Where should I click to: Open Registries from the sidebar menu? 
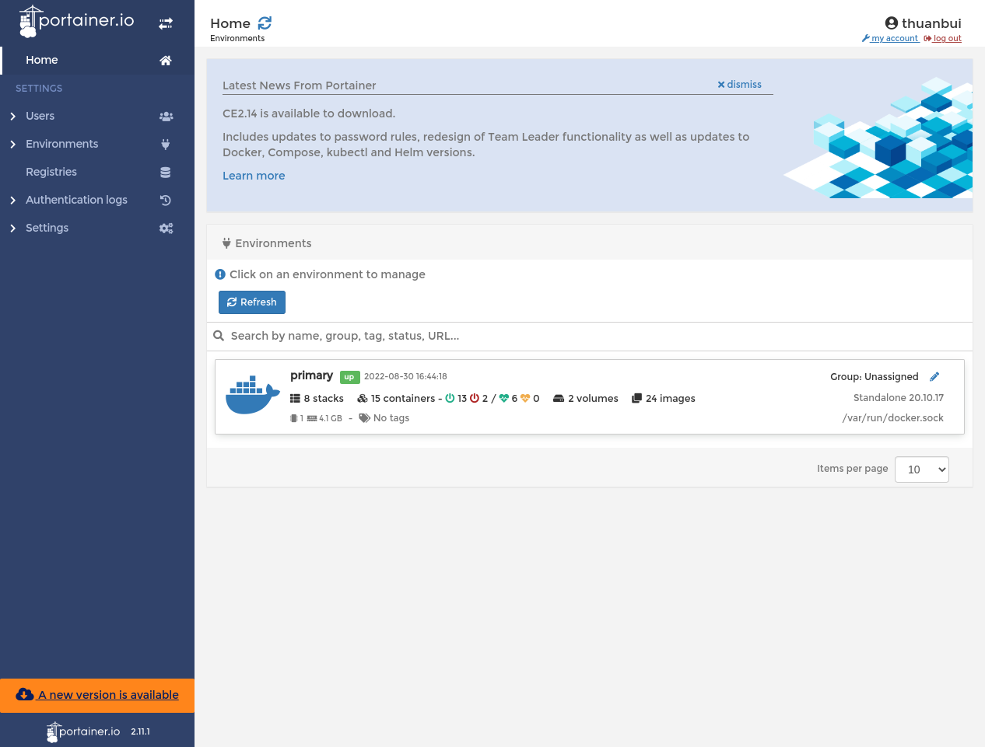click(x=51, y=172)
